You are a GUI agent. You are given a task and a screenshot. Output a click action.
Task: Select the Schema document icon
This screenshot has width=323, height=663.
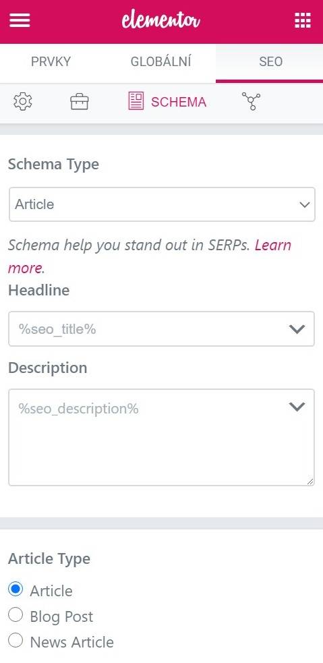click(x=136, y=101)
